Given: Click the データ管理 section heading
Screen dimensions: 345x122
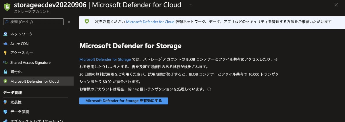Looking at the screenshot, I should pos(12,92).
